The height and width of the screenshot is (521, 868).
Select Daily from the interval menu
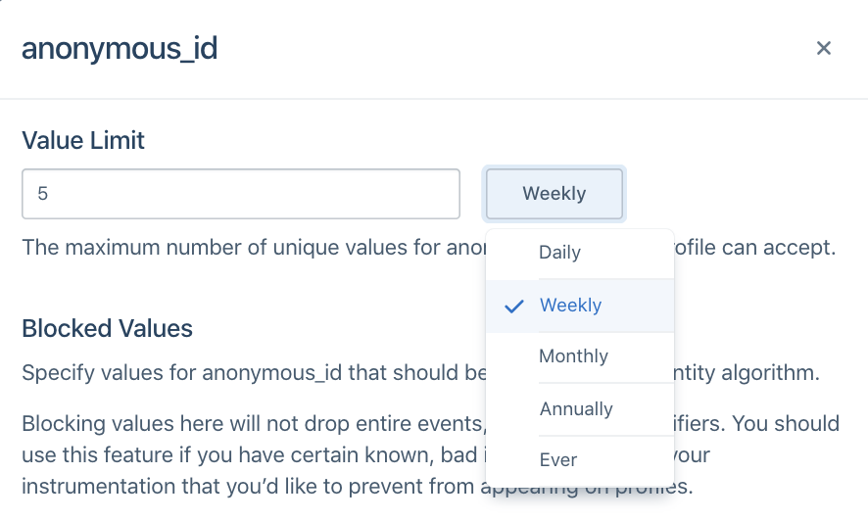click(x=559, y=253)
